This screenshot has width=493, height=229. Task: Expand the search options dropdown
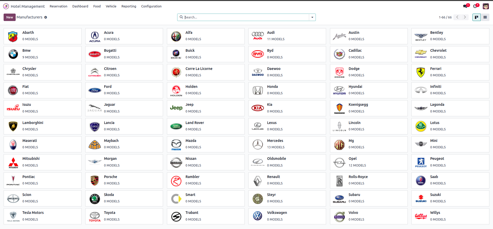[x=312, y=17]
